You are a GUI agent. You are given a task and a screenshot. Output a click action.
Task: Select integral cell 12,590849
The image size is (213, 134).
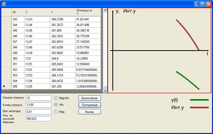point(88,64)
